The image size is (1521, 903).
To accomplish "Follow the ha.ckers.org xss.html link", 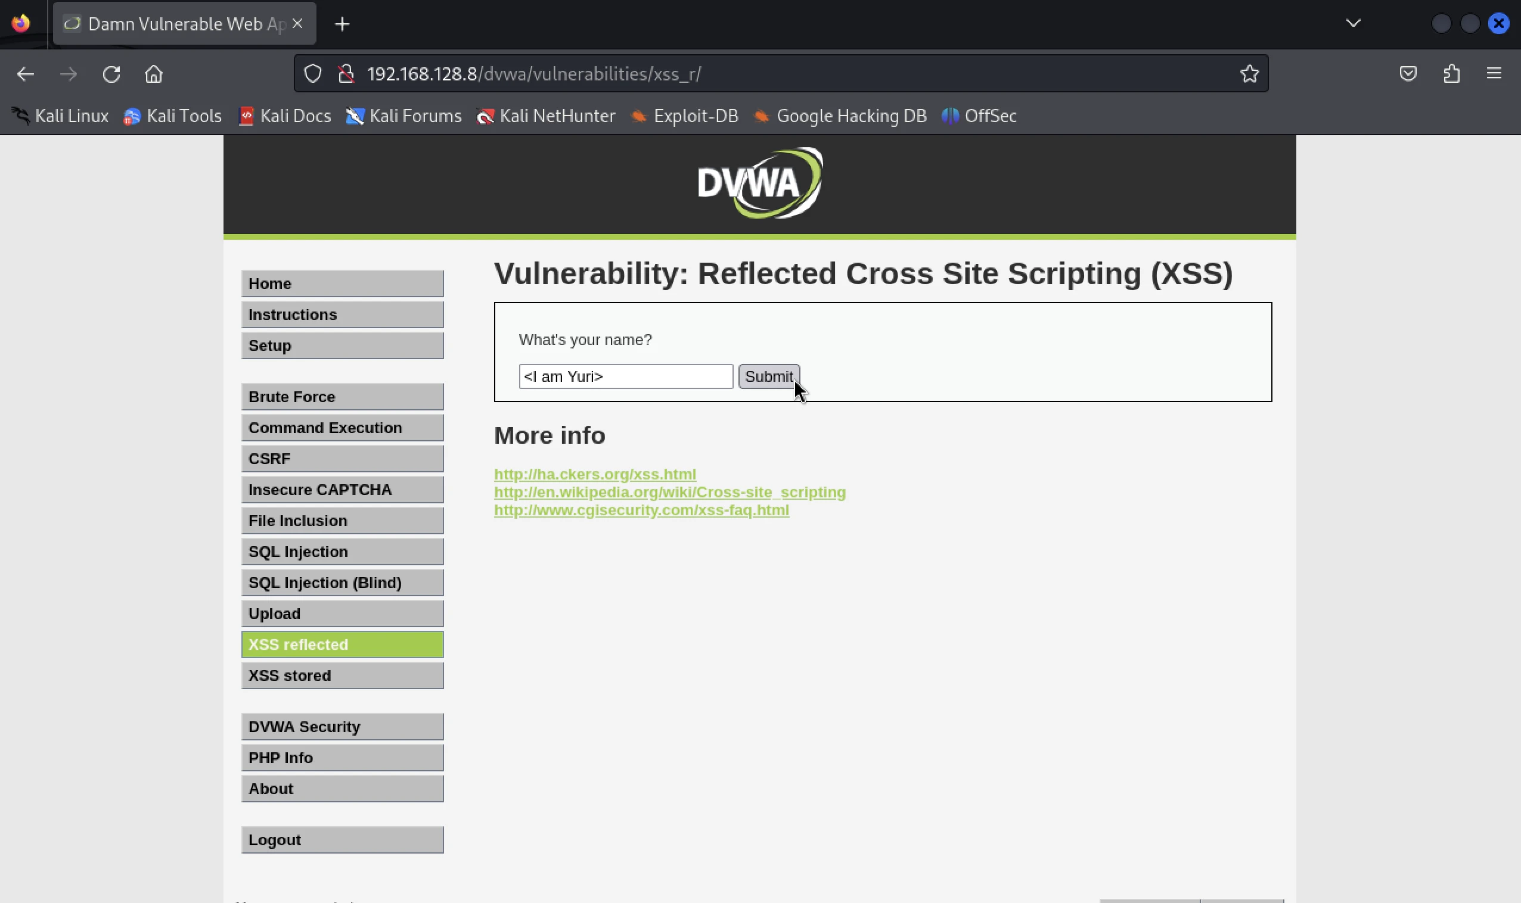I will 595,474.
